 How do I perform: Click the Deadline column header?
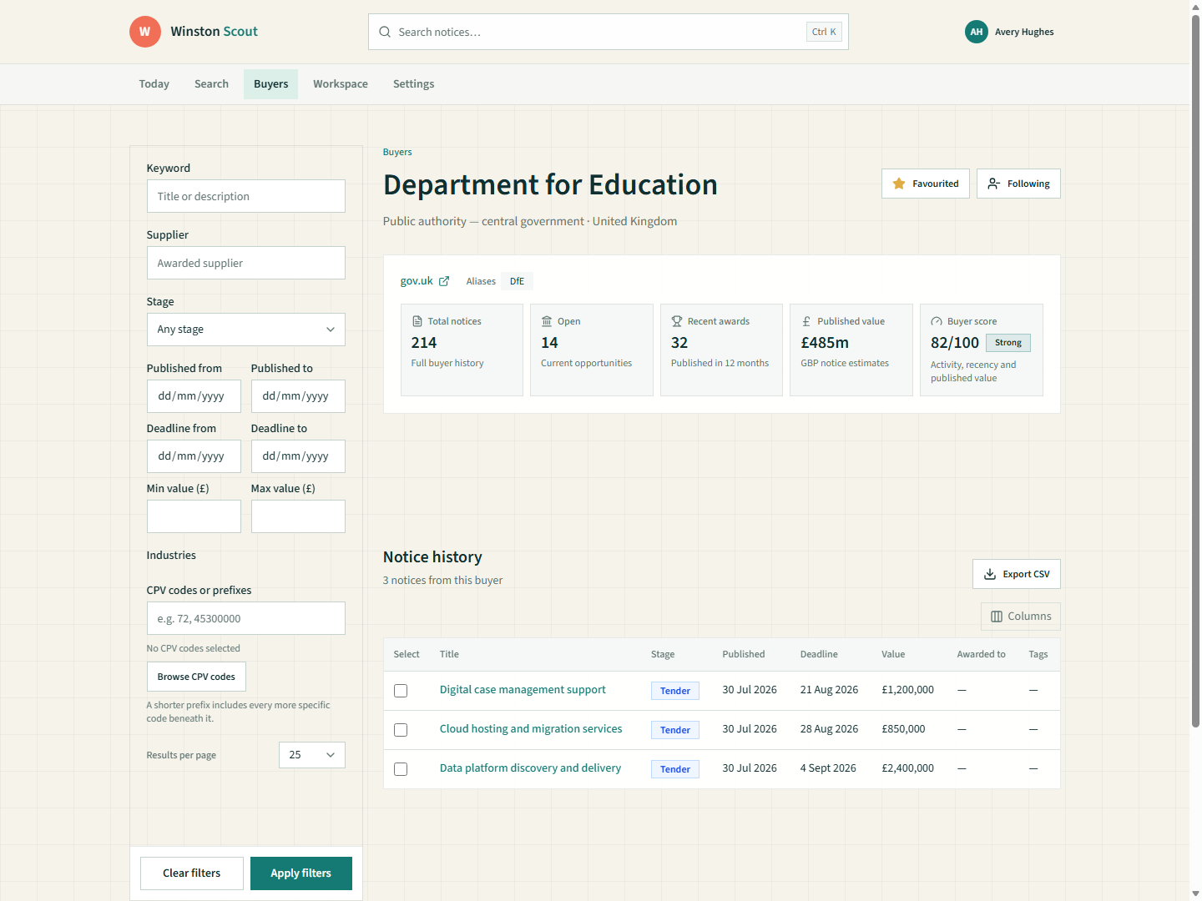[819, 654]
